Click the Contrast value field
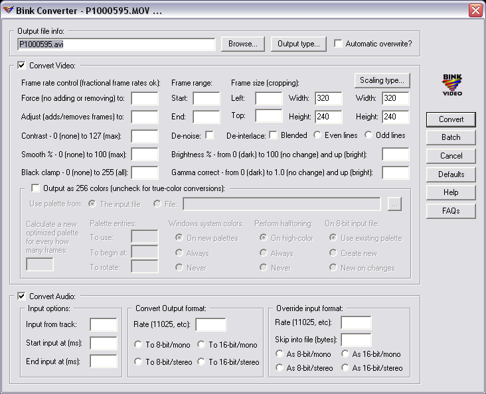 click(145, 136)
